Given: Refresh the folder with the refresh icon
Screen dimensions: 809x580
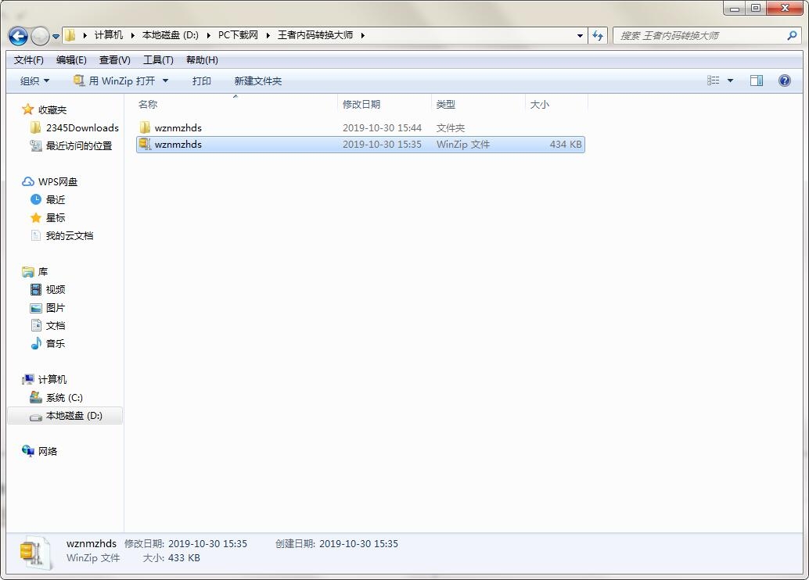Looking at the screenshot, I should pos(598,36).
